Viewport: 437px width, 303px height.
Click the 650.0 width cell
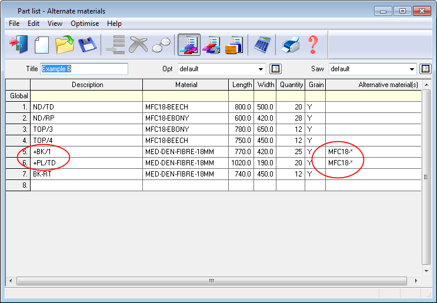(265, 129)
